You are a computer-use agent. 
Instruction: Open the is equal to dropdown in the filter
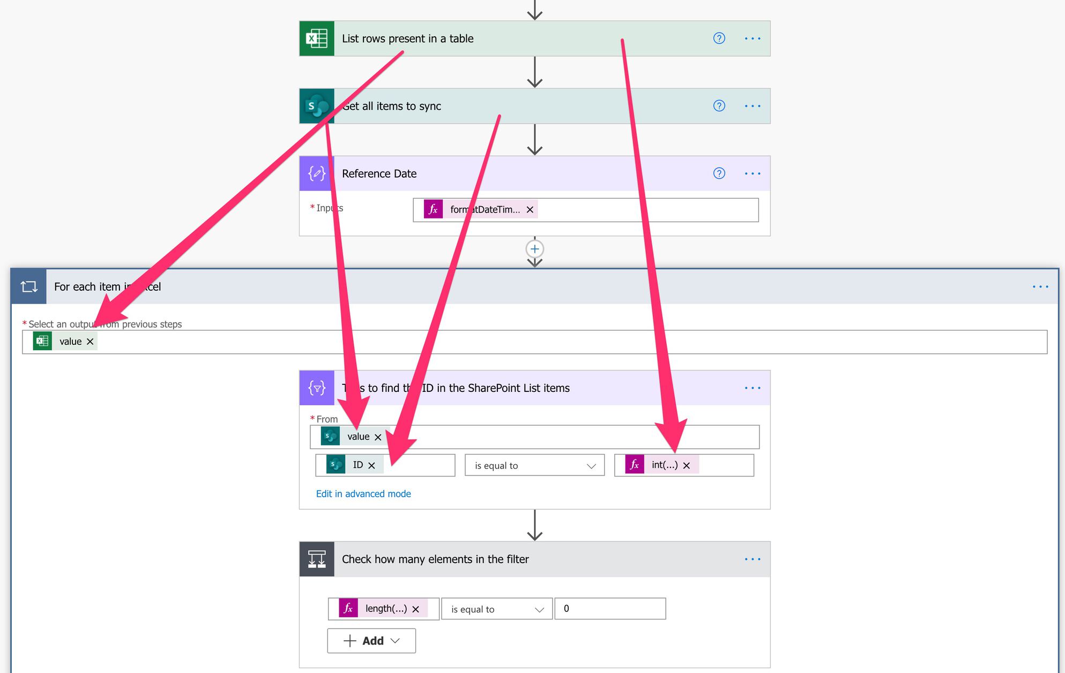click(x=592, y=465)
